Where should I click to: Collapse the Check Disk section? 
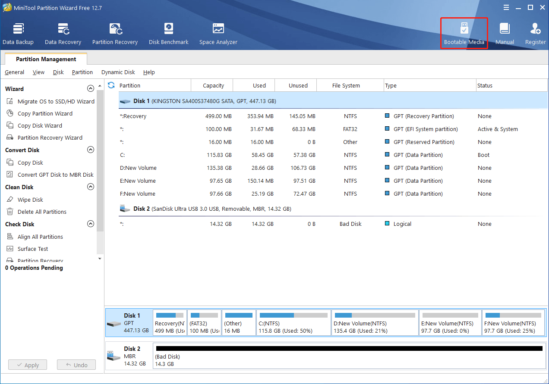tap(91, 224)
